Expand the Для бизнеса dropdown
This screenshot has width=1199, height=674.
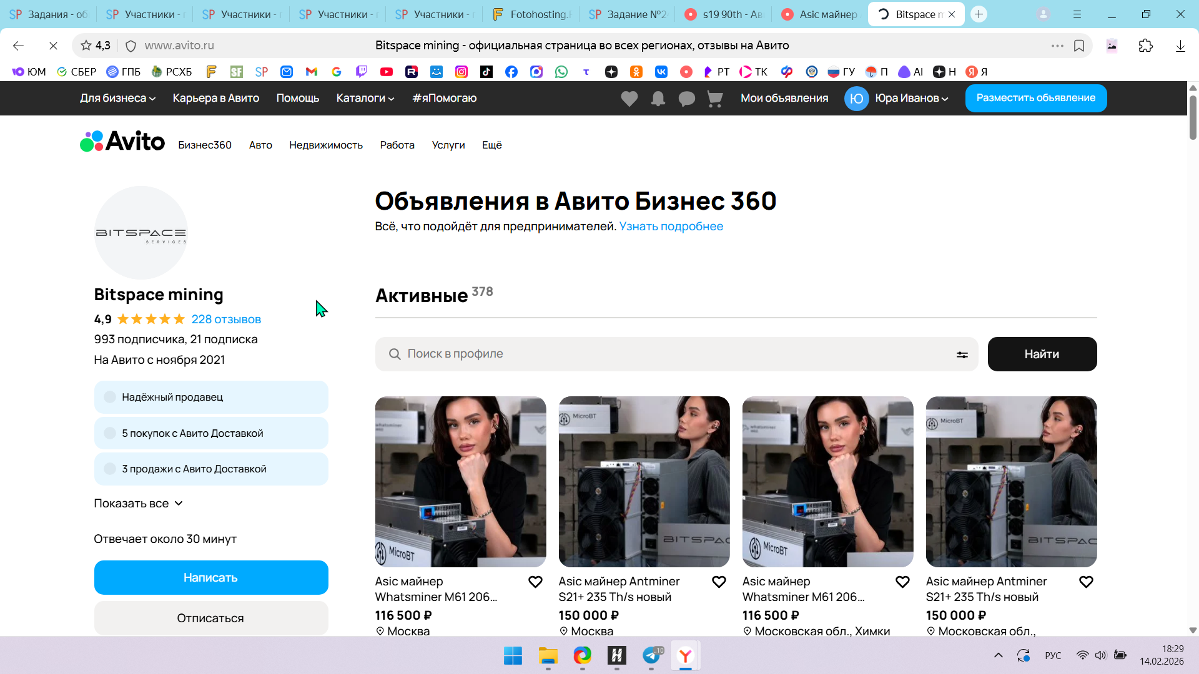[x=117, y=98]
